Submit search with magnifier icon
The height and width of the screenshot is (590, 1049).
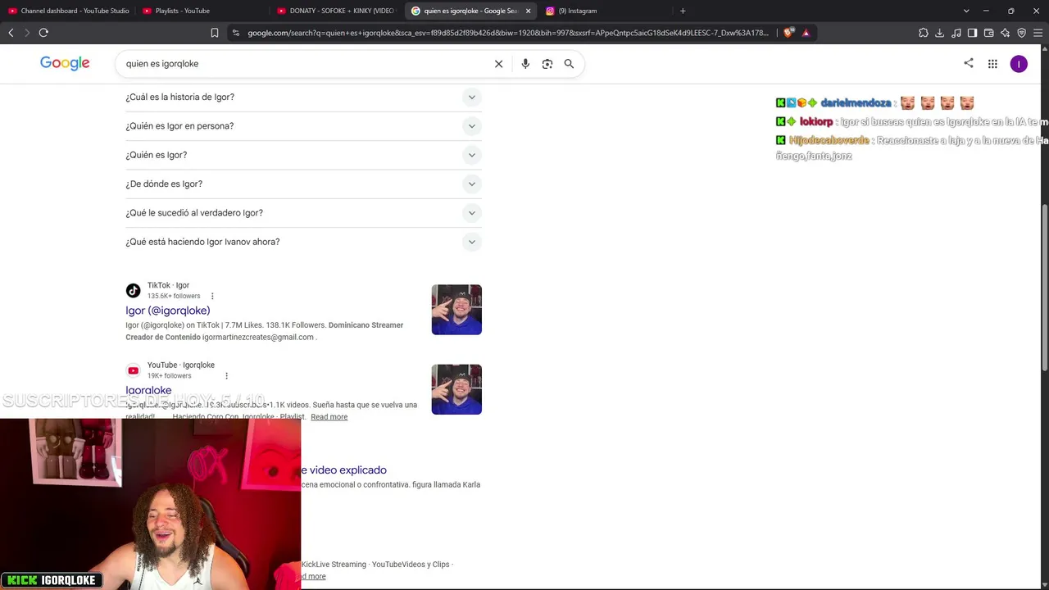[x=569, y=64]
